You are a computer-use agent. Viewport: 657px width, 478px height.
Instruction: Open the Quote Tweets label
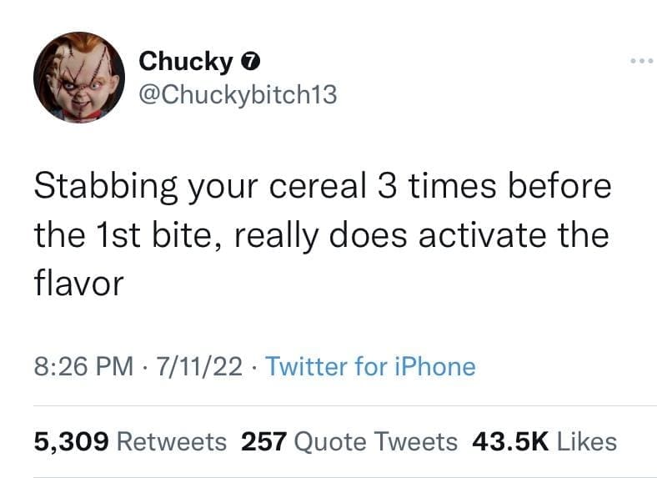(x=374, y=440)
